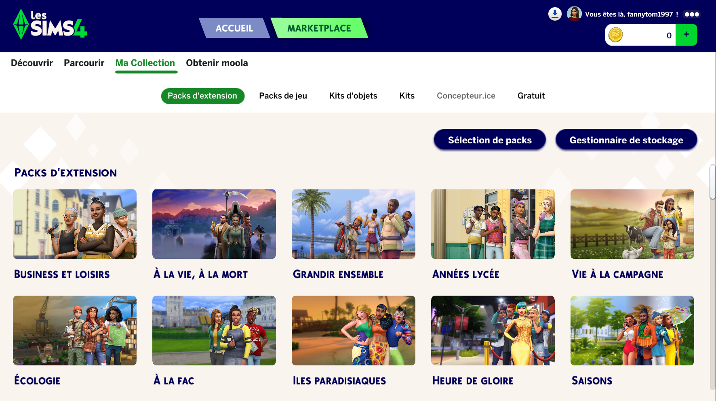Click Sélection de packs button
The width and height of the screenshot is (716, 401).
[x=490, y=140]
